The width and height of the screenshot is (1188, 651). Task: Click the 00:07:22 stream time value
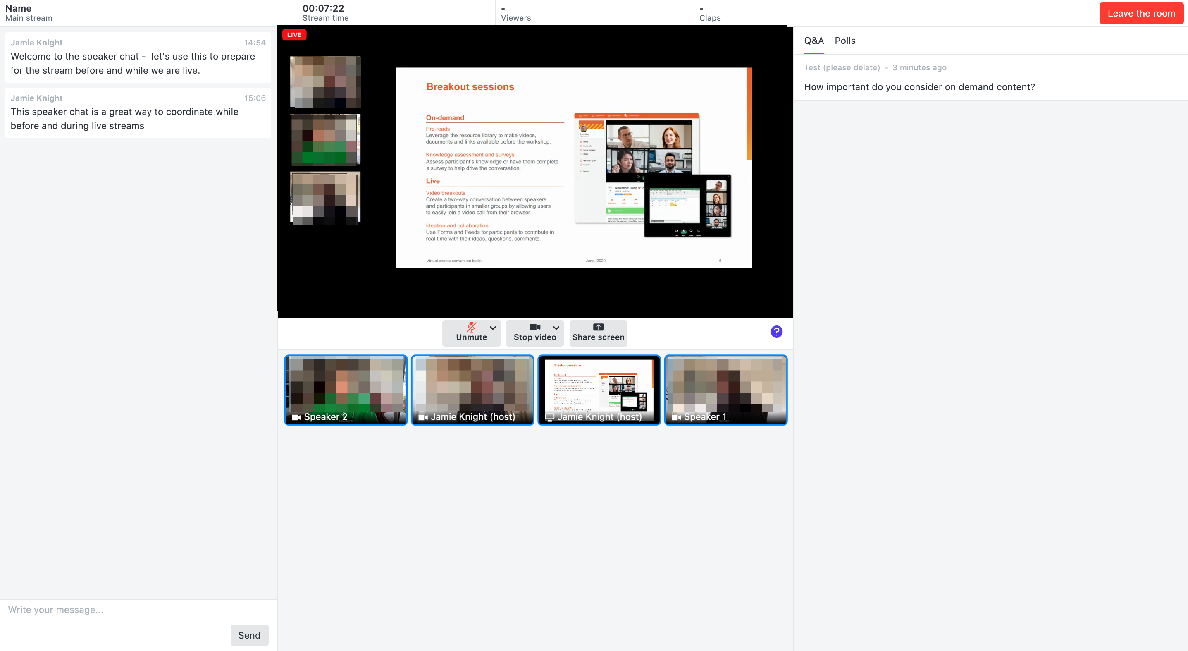tap(323, 8)
